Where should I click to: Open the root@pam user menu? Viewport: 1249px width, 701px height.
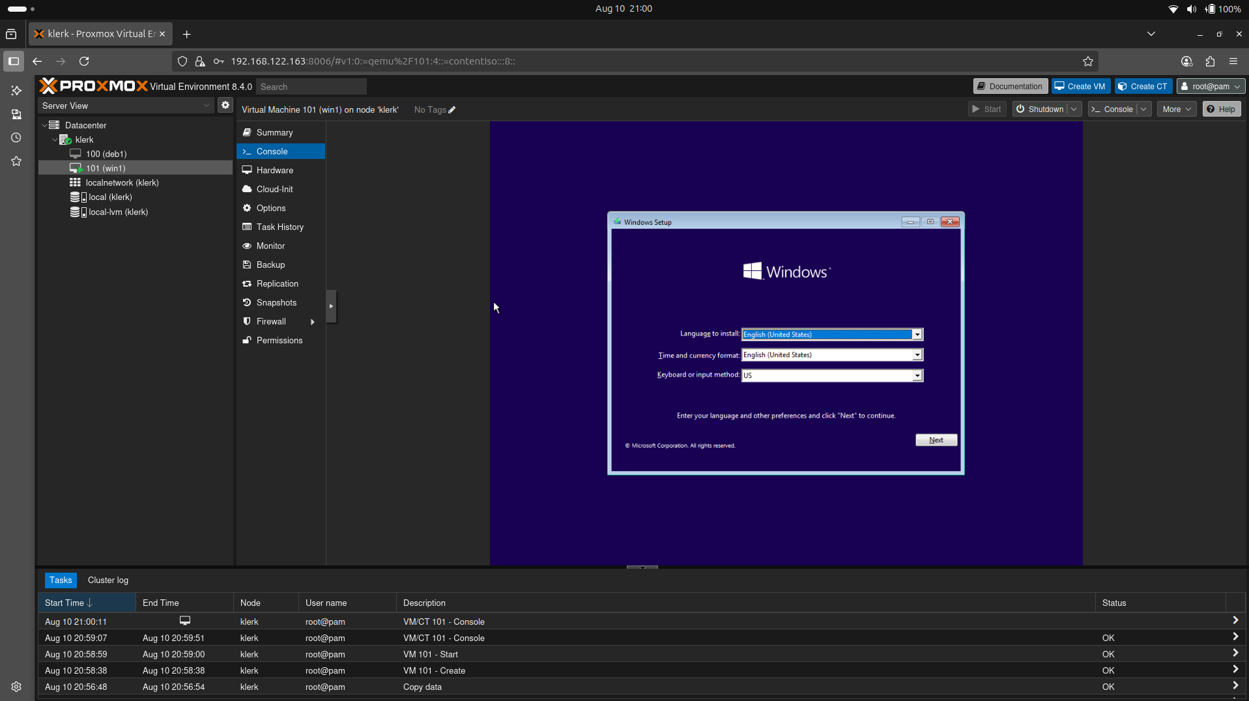[x=1211, y=85]
